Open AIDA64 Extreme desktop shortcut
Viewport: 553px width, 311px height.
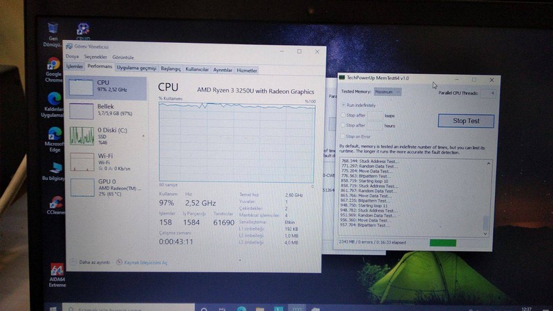(57, 275)
